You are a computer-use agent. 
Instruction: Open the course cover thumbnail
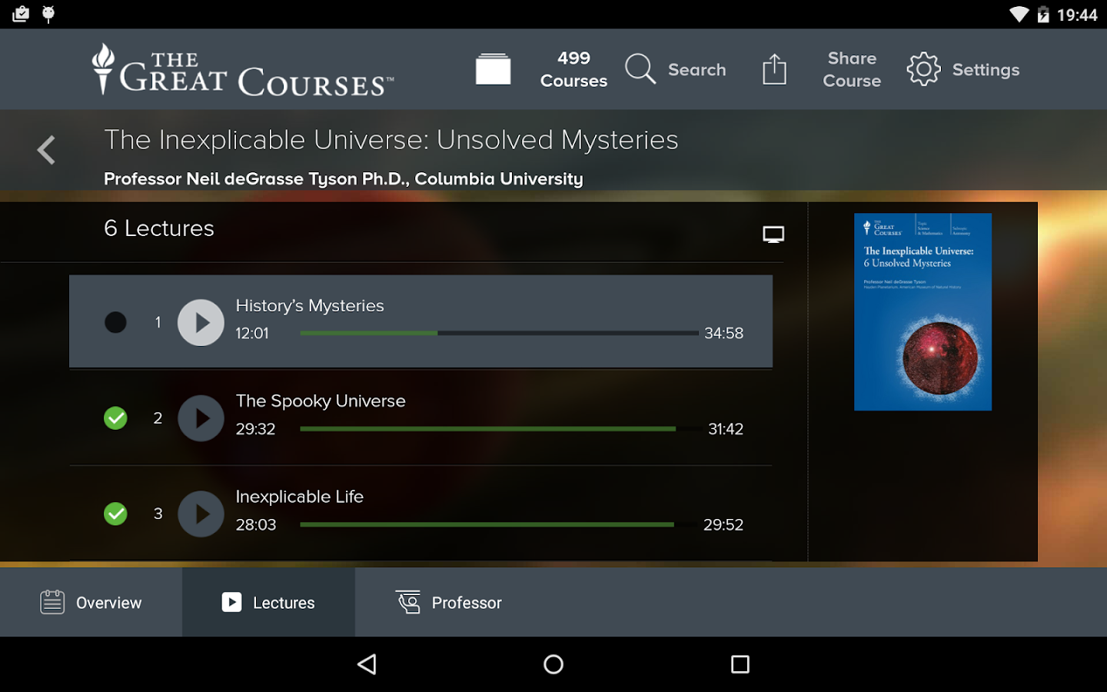pos(922,311)
